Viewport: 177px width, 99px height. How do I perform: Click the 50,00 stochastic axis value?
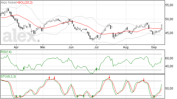169,89
